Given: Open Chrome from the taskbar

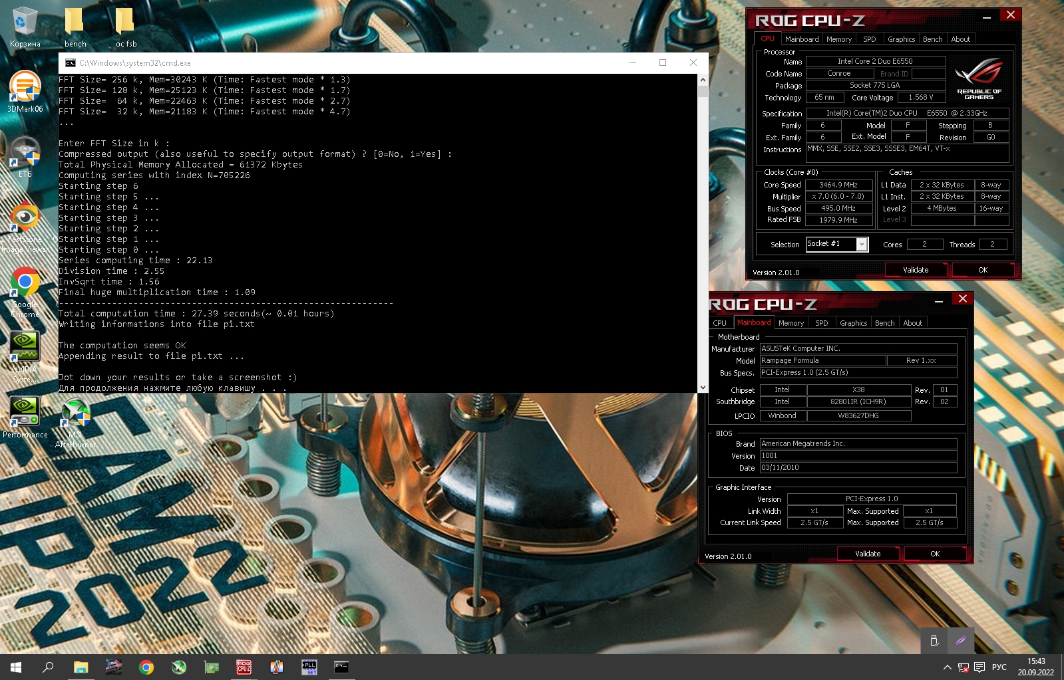Looking at the screenshot, I should pyautogui.click(x=146, y=667).
